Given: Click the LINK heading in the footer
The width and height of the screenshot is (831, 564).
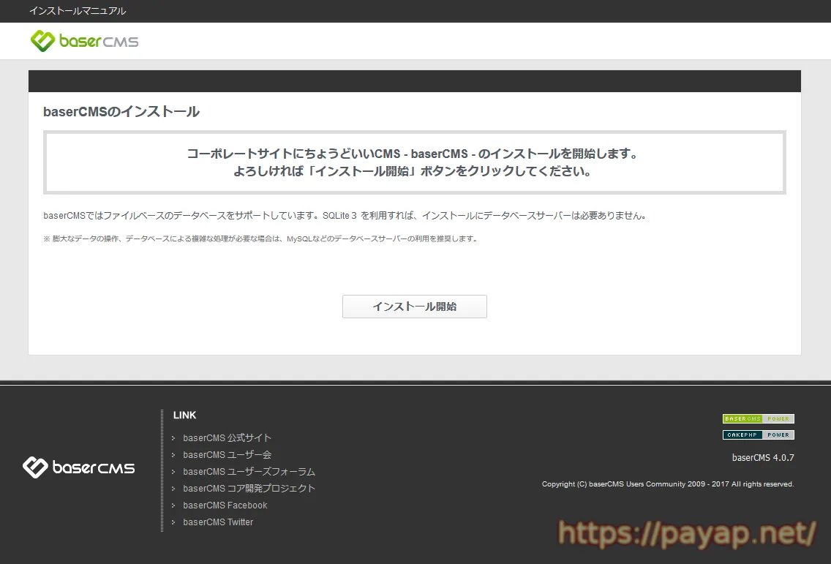Looking at the screenshot, I should [x=184, y=415].
